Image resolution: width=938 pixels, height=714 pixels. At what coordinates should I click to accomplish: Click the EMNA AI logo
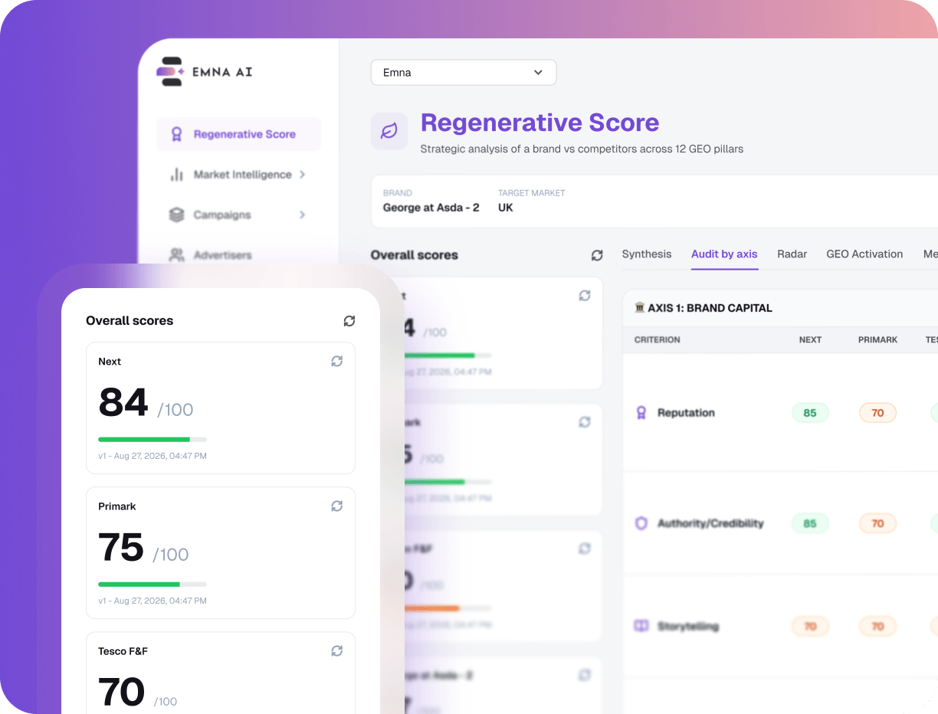pyautogui.click(x=205, y=71)
